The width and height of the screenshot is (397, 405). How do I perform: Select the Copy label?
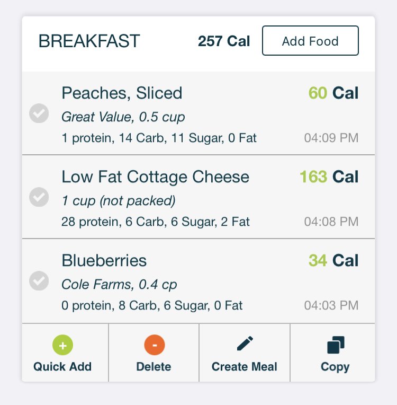point(335,367)
